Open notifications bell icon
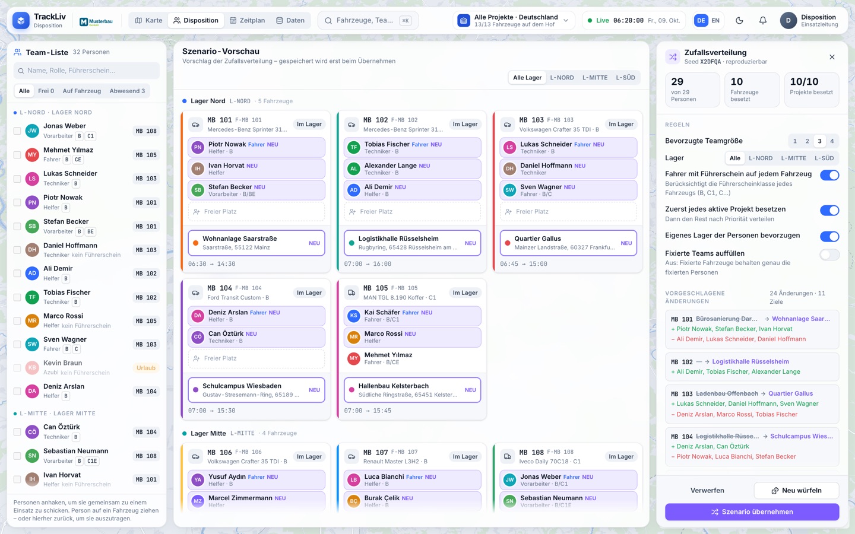 point(763,20)
